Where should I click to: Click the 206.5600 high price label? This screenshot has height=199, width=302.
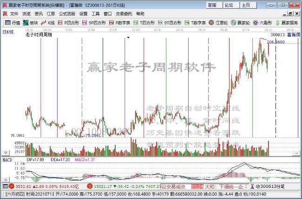pyautogui.click(x=276, y=42)
